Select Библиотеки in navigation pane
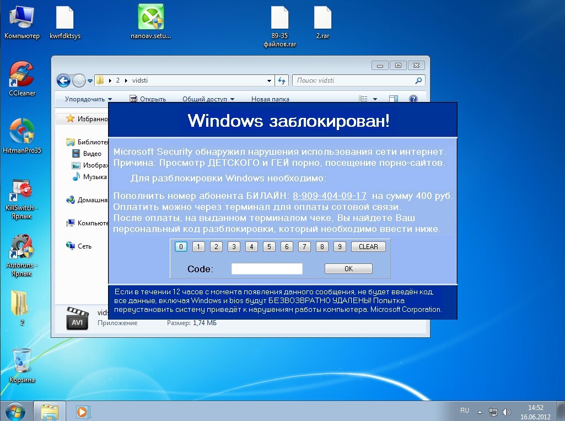This screenshot has height=421, width=565. click(x=87, y=142)
